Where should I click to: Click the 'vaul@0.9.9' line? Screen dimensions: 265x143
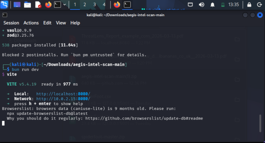coord(19,31)
